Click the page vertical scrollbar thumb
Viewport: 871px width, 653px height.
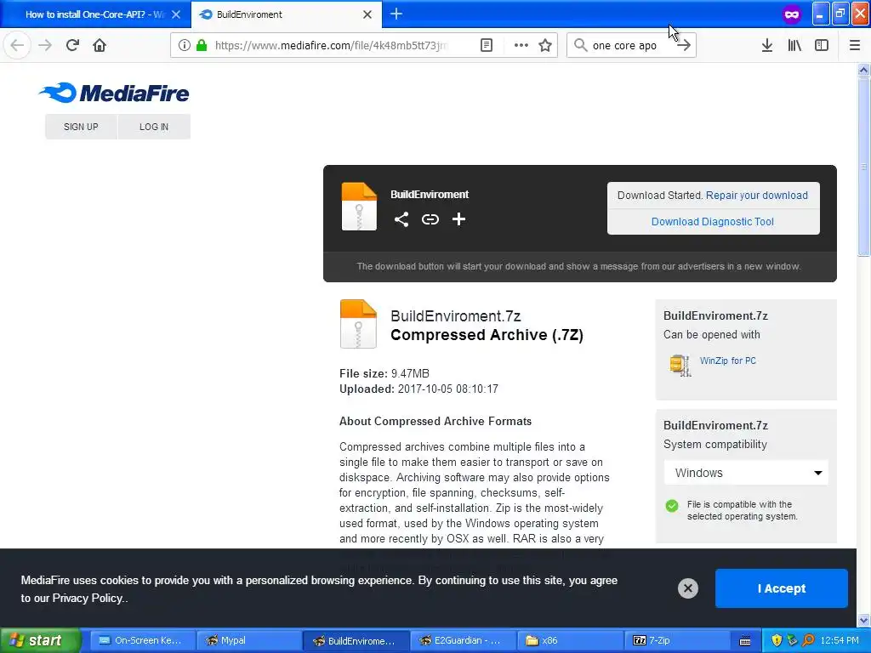pyautogui.click(x=863, y=167)
